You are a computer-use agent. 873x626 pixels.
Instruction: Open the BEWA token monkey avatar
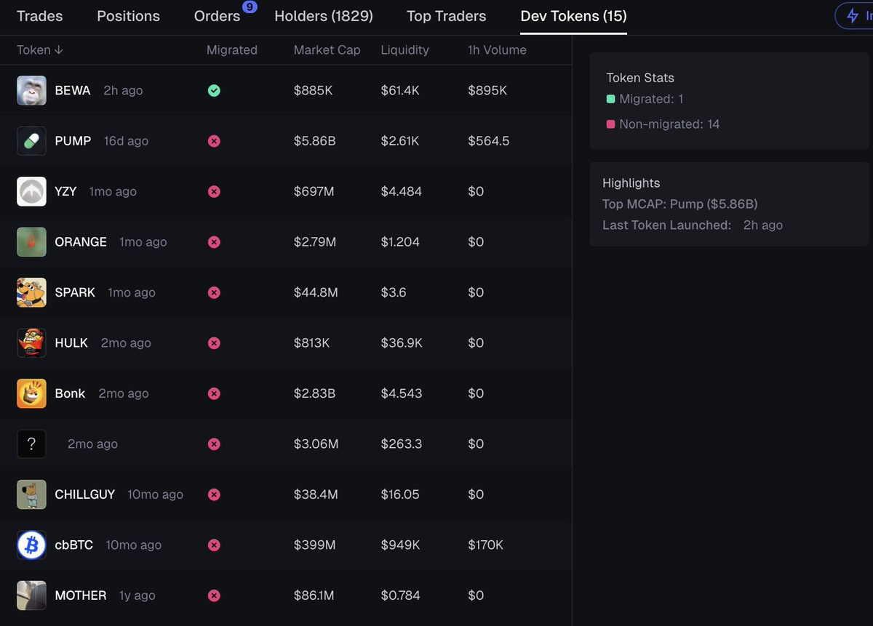pyautogui.click(x=31, y=90)
